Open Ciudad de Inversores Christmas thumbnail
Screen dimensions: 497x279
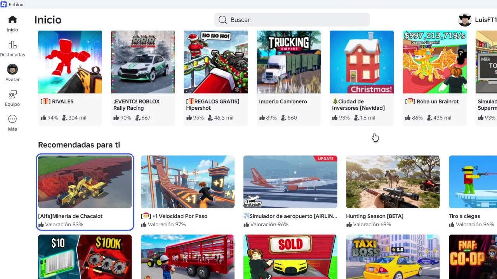tap(361, 62)
